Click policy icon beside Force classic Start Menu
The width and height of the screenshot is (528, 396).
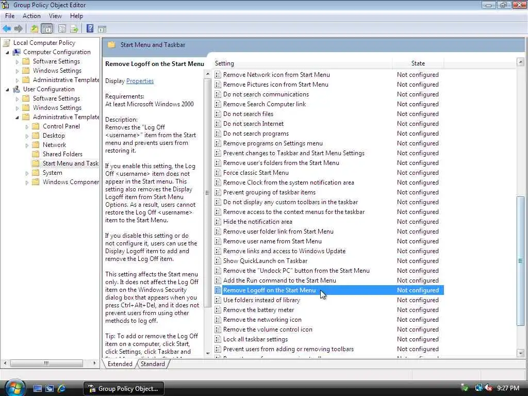pyautogui.click(x=218, y=173)
